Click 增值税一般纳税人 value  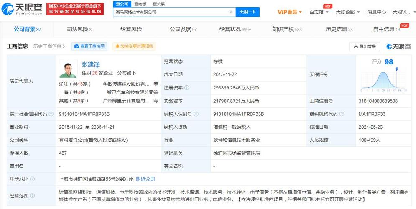pyautogui.click(x=232, y=127)
